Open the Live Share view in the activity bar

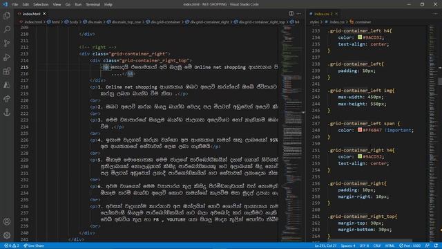point(7,98)
